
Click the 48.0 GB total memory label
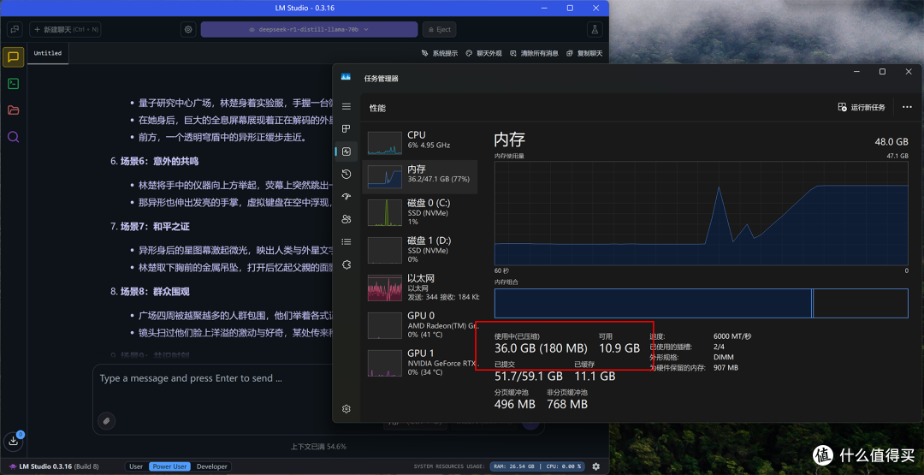(891, 142)
